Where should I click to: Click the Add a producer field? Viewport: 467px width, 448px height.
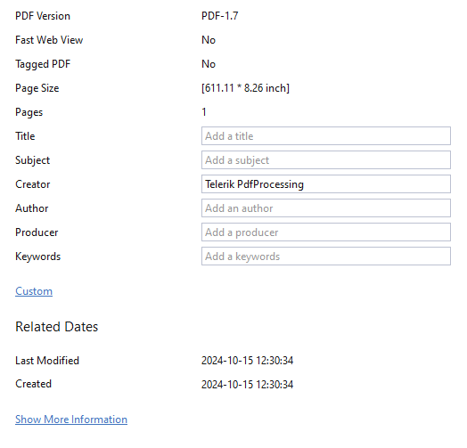[x=326, y=232]
